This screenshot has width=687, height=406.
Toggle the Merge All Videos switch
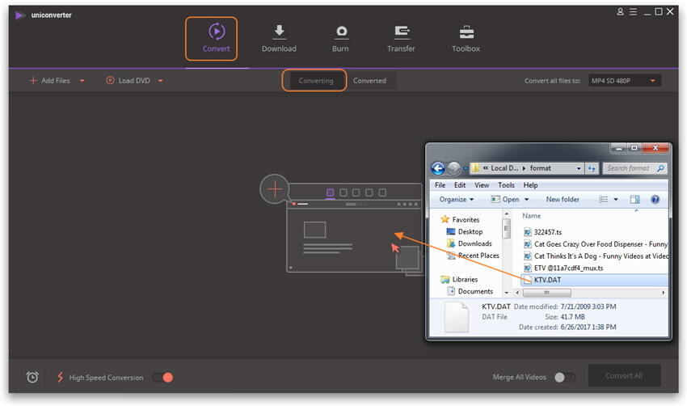[x=565, y=377]
